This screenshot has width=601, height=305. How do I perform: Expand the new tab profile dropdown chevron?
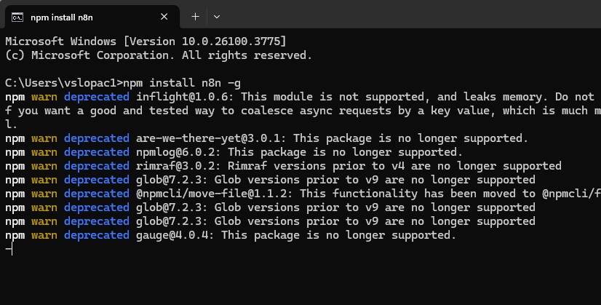pos(217,16)
